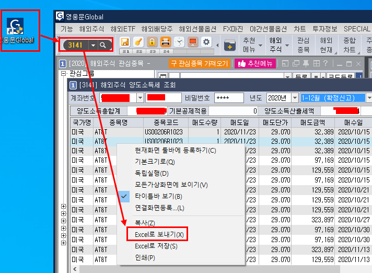Click the overlapping-windows icon in [2020] title bar
Viewport: 372px width, 273px height.
click(296, 63)
